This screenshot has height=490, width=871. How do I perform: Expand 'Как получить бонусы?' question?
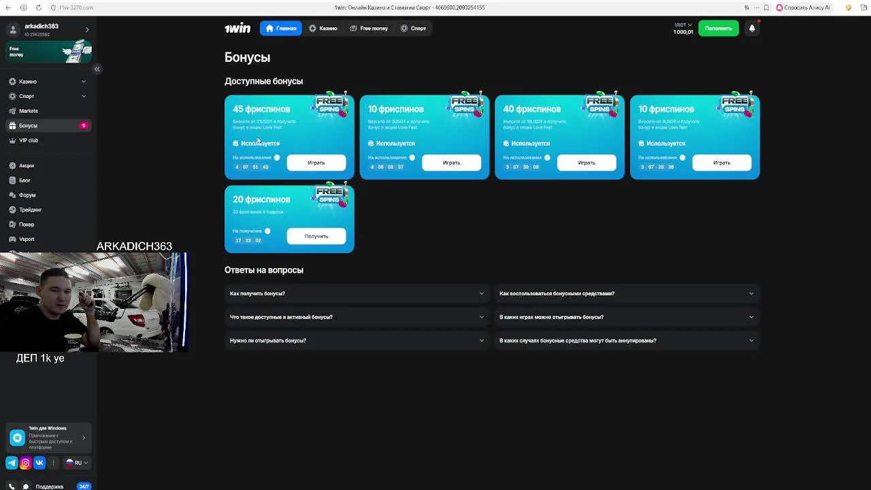pos(357,293)
